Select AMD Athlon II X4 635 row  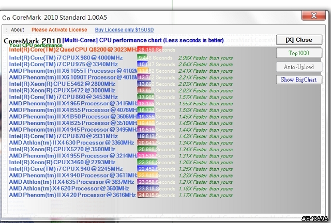click(x=71, y=182)
